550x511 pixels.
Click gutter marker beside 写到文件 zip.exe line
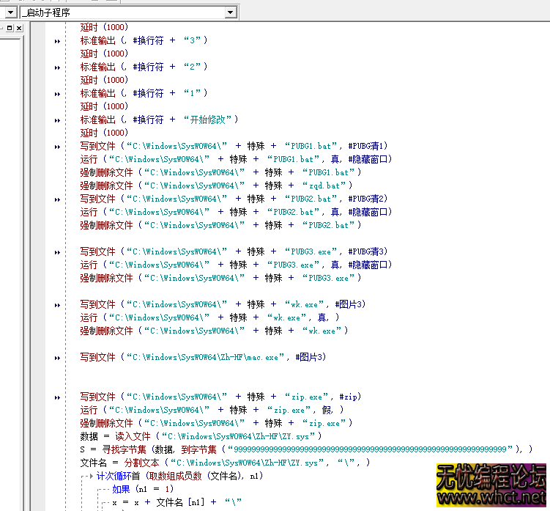pos(57,397)
